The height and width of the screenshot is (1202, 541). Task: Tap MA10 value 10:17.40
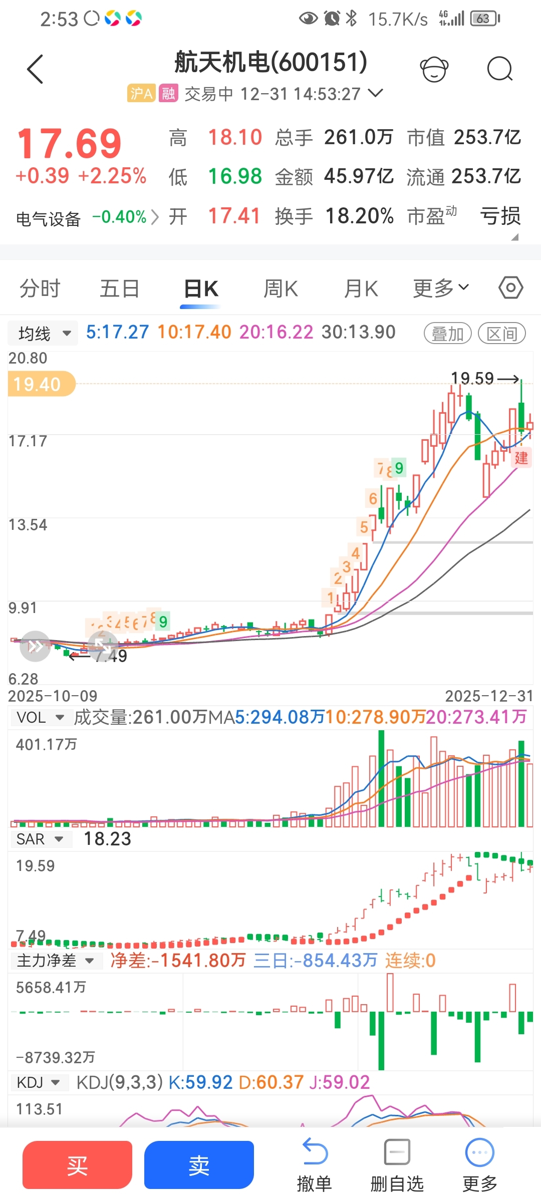point(194,332)
